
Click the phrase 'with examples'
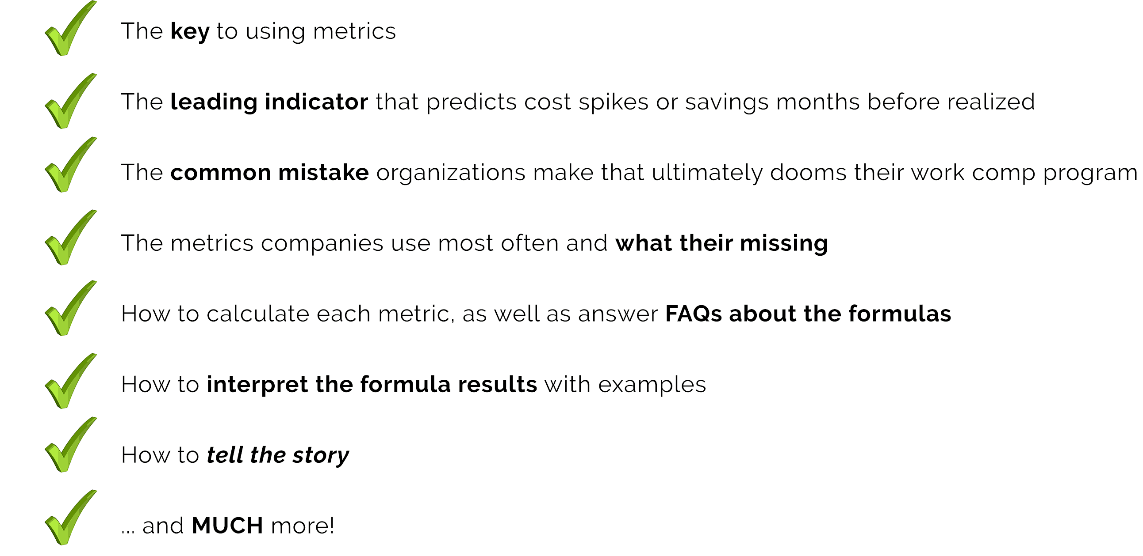[625, 385]
